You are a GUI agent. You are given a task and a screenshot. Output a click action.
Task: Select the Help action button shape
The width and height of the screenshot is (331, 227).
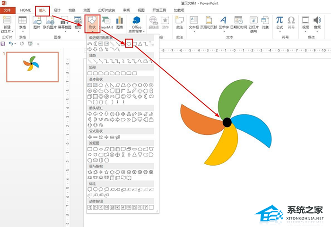[146, 207]
